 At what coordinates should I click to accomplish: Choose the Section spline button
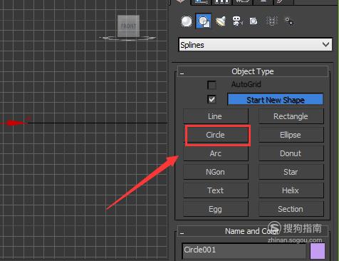coord(291,209)
